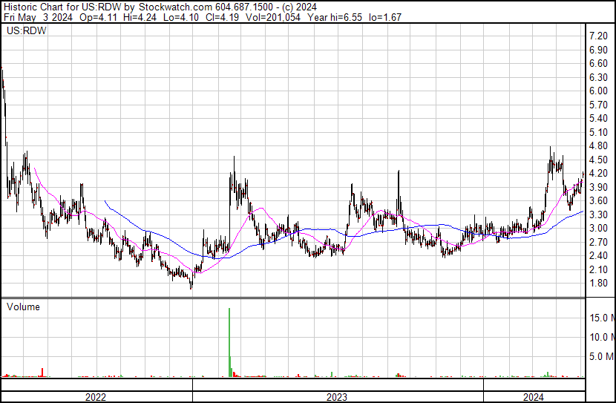
Task: Click the 15.0 M volume axis label
Action: coord(602,318)
